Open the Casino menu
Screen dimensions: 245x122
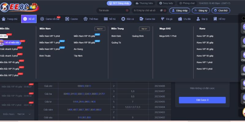pos(72,19)
